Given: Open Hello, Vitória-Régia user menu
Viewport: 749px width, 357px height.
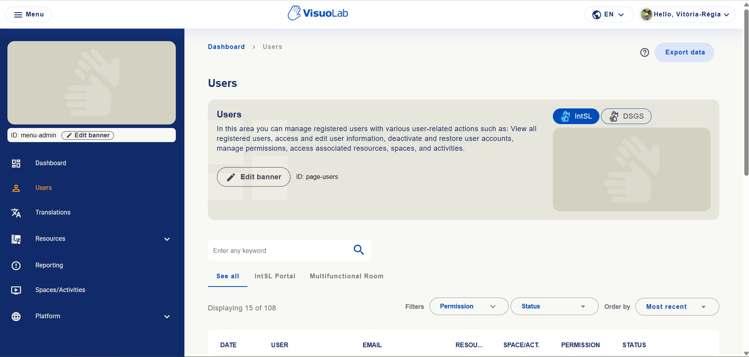Looking at the screenshot, I should pyautogui.click(x=687, y=14).
